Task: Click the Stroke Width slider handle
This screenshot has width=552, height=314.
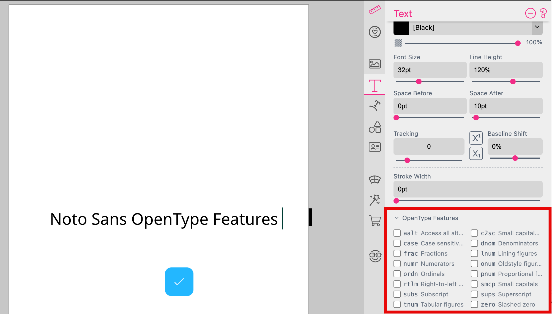Action: tap(396, 201)
